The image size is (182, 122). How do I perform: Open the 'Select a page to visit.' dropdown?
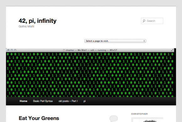[x=115, y=41]
